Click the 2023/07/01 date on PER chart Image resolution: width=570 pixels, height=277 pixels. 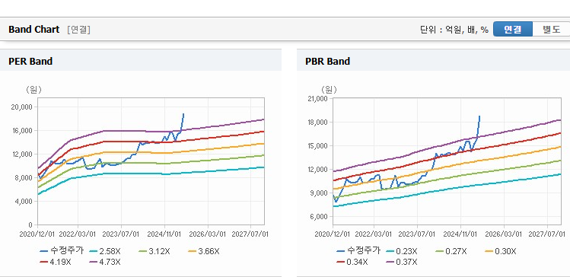(x=121, y=234)
